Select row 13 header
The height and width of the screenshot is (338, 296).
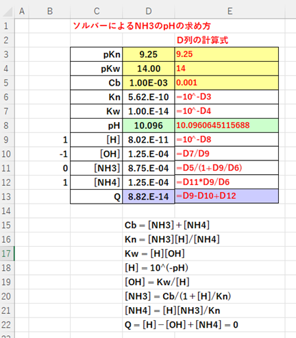(6, 197)
